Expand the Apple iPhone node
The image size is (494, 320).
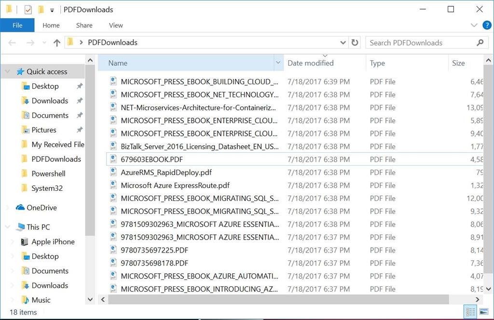click(13, 241)
